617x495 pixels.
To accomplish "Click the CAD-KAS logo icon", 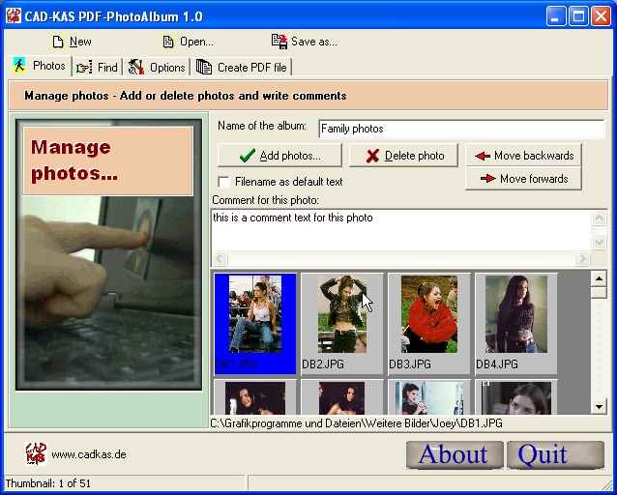I will coord(36,453).
